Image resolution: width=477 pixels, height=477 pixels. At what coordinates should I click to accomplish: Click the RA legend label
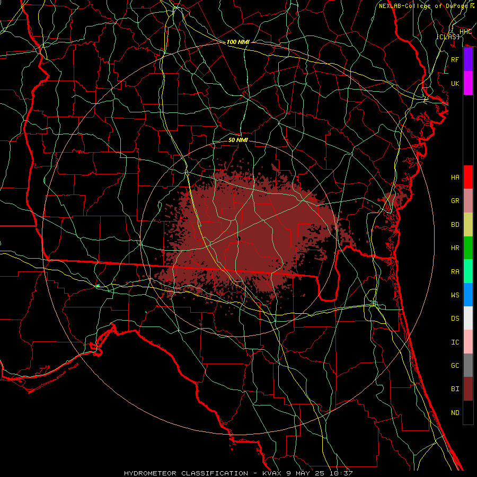[455, 272]
